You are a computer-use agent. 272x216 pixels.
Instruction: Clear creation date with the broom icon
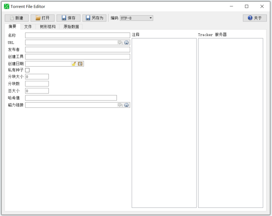click(x=74, y=64)
